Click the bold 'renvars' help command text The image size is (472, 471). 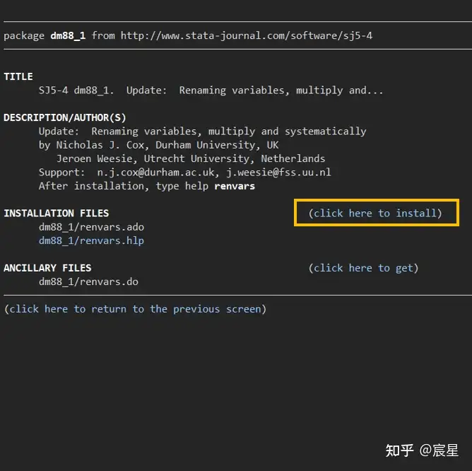click(x=235, y=186)
